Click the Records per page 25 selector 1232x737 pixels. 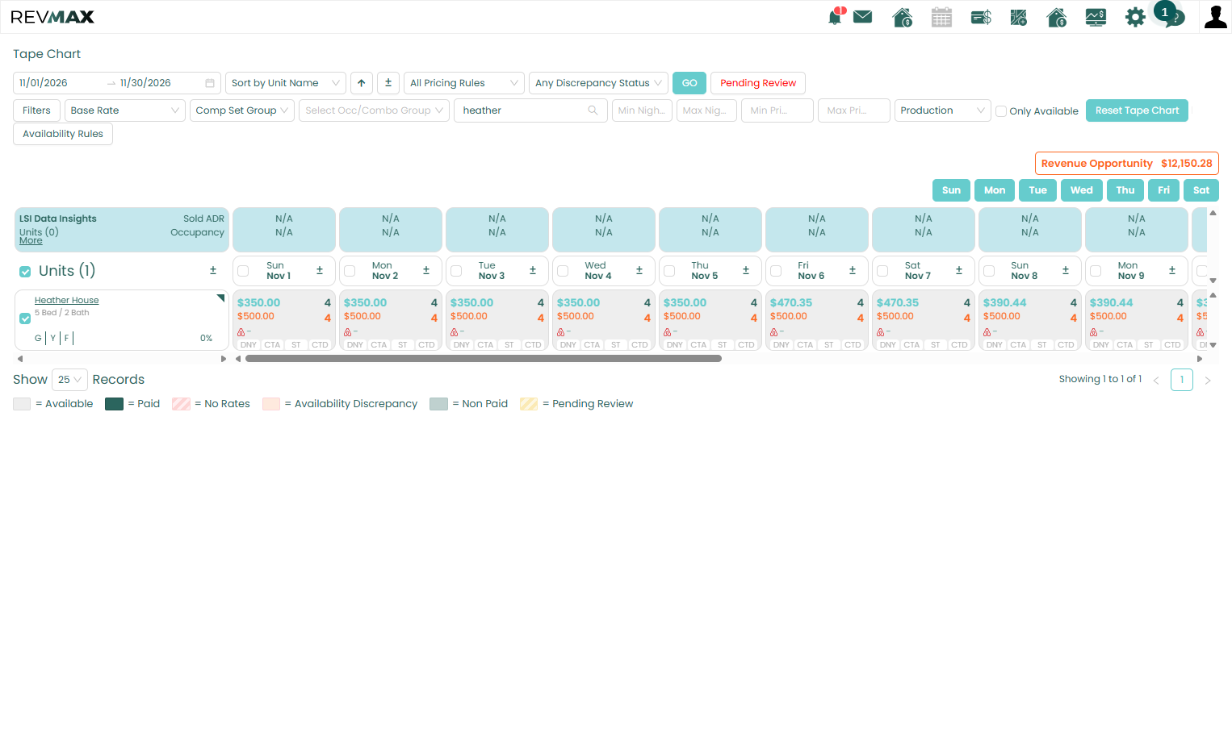(x=69, y=380)
